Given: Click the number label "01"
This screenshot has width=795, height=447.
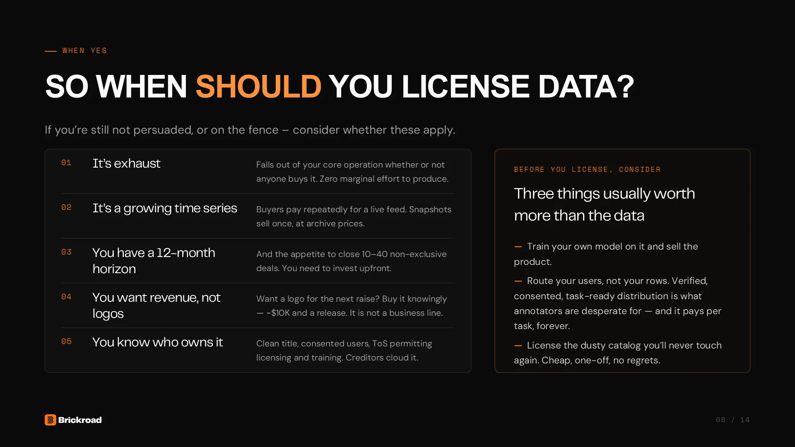Looking at the screenshot, I should tap(66, 163).
